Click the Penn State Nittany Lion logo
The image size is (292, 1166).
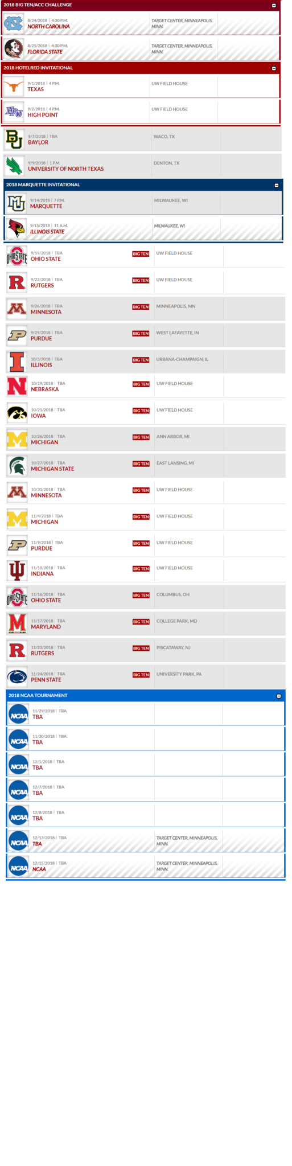click(x=17, y=677)
